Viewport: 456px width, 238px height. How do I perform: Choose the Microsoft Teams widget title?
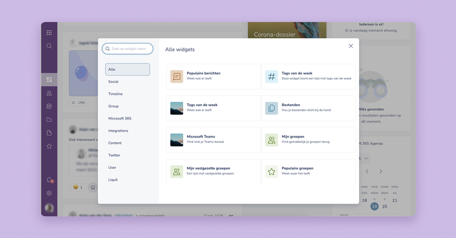click(x=201, y=137)
